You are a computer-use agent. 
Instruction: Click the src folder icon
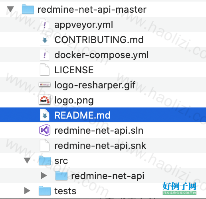click(x=45, y=160)
